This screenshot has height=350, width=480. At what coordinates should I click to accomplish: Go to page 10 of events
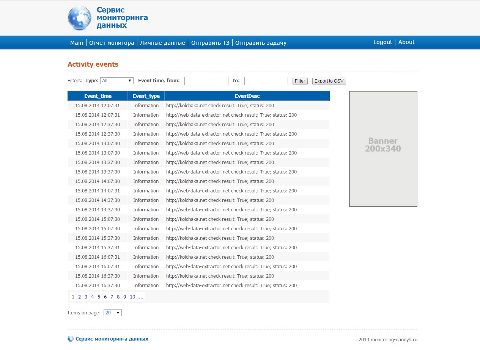[x=132, y=297]
